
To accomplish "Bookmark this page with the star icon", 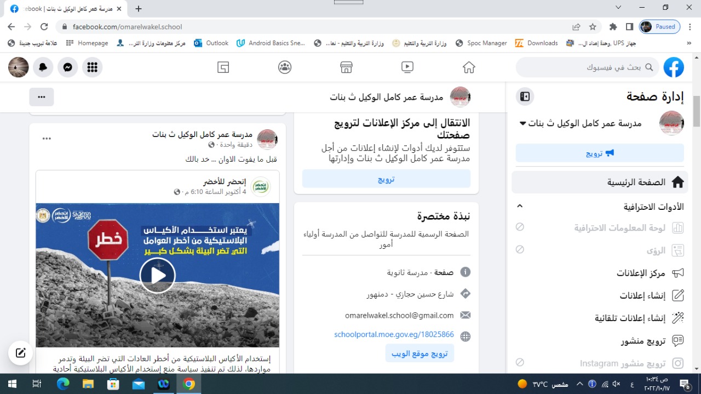I will tap(593, 26).
